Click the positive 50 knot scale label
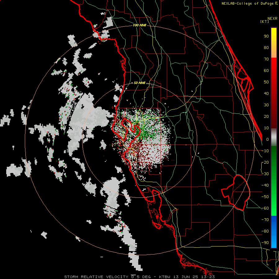This screenshot has height=279, width=279. coord(266,82)
